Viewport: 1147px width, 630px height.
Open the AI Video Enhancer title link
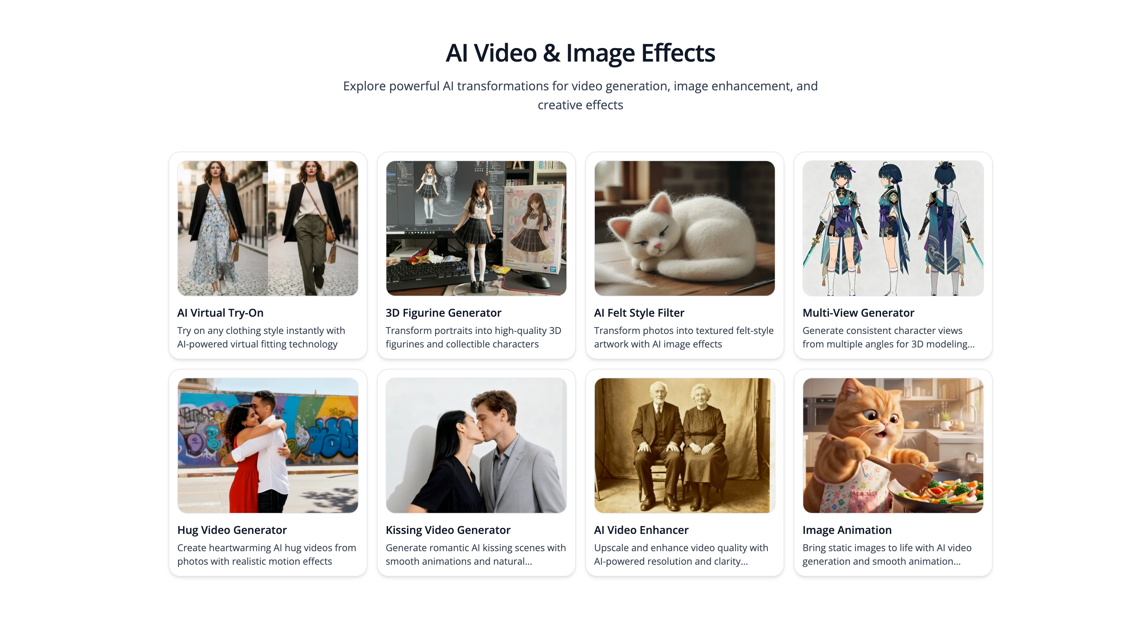(641, 530)
